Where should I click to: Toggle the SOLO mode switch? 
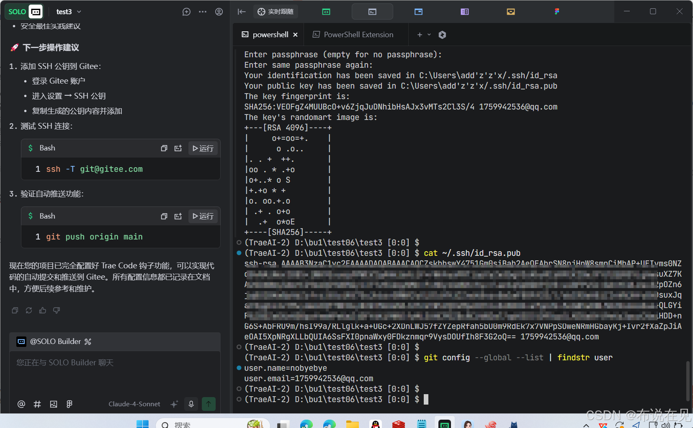click(24, 12)
